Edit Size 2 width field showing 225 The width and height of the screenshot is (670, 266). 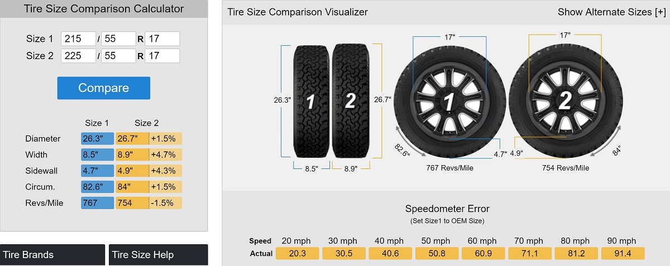pos(79,56)
